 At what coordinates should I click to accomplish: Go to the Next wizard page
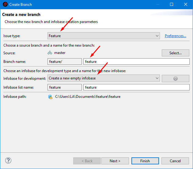[x=115, y=161]
